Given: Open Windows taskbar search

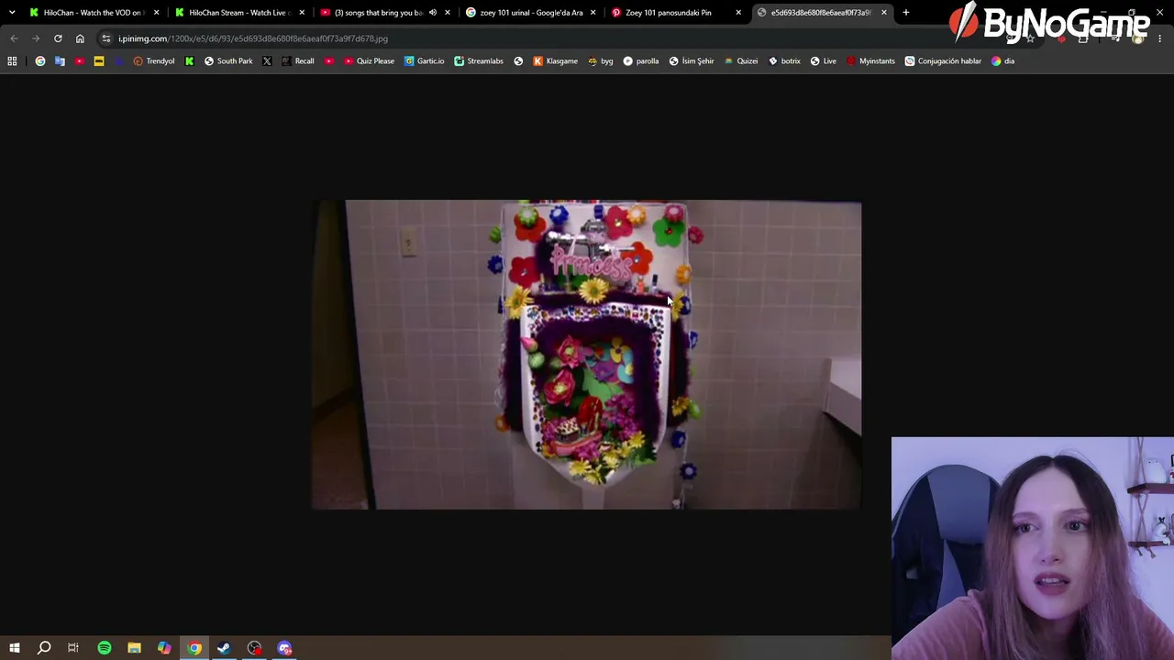Looking at the screenshot, I should pyautogui.click(x=44, y=648).
